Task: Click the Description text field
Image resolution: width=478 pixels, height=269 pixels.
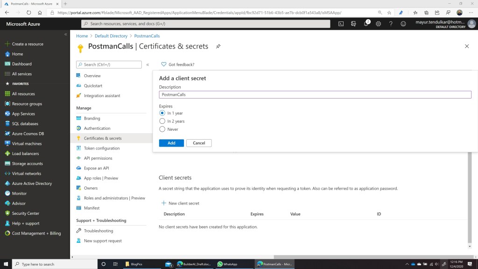Action: pos(315,95)
